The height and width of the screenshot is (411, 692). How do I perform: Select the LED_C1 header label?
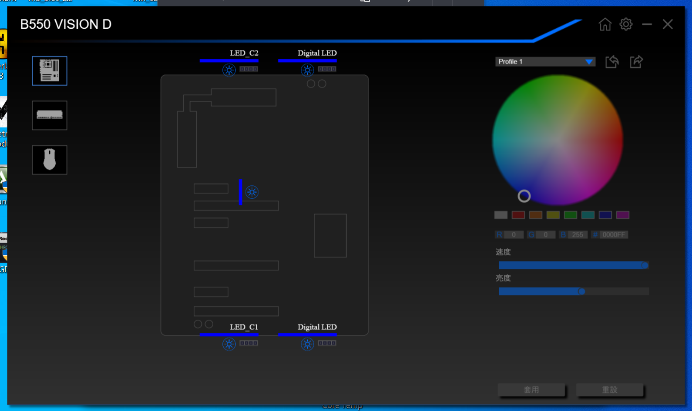point(244,327)
